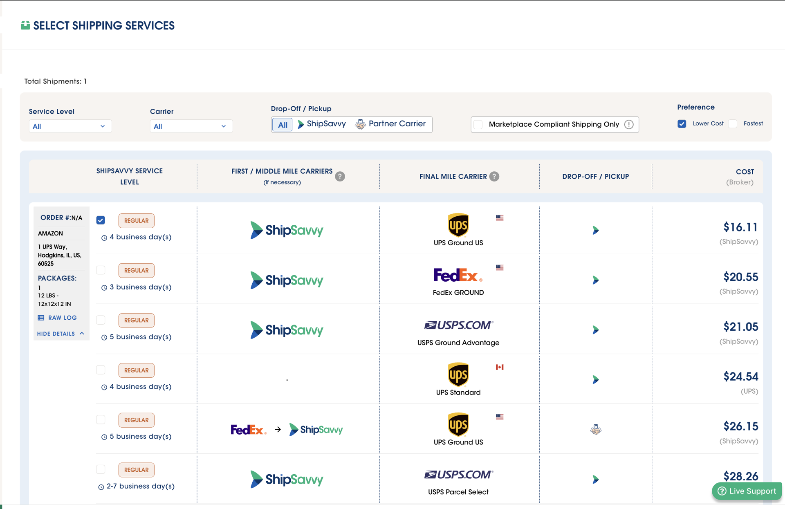Select the FedEx GROUND $20.55 service checkbox
The height and width of the screenshot is (509, 785).
pos(101,270)
